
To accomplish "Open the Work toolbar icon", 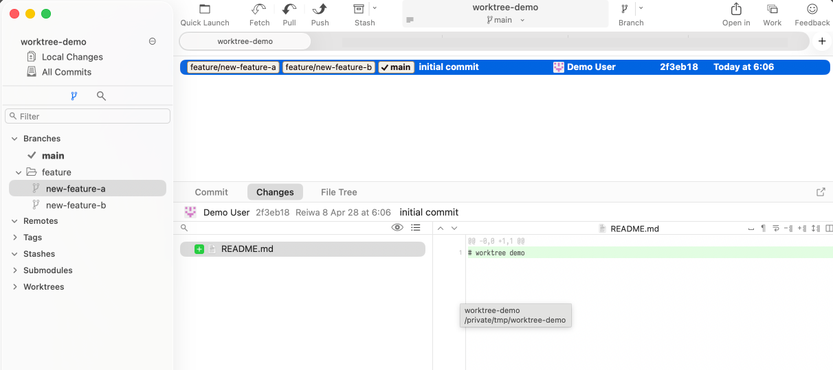I will pyautogui.click(x=773, y=9).
